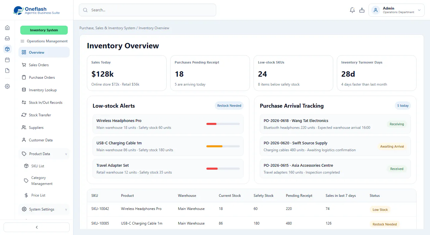Open the Admin account dropdown chevron
This screenshot has height=235, width=430.
click(419, 10)
